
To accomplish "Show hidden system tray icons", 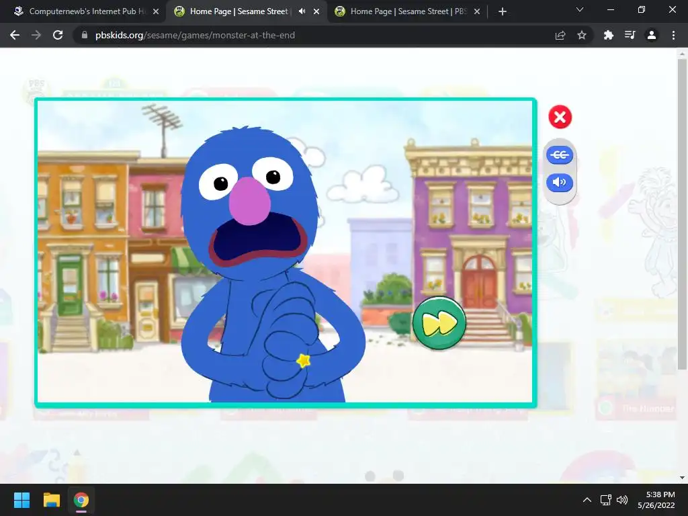I will [587, 500].
